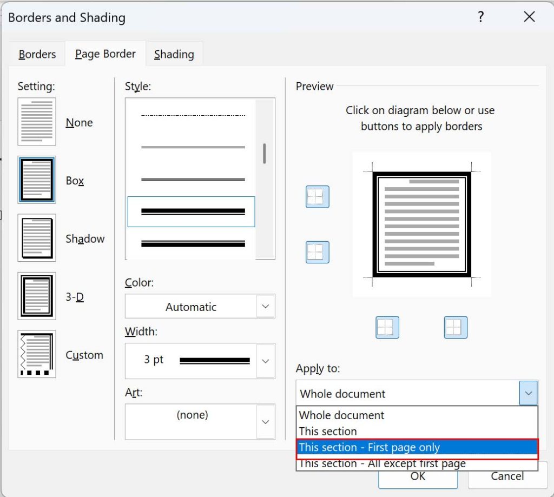Toggle the left border button below preview
The image size is (554, 497).
tap(387, 327)
